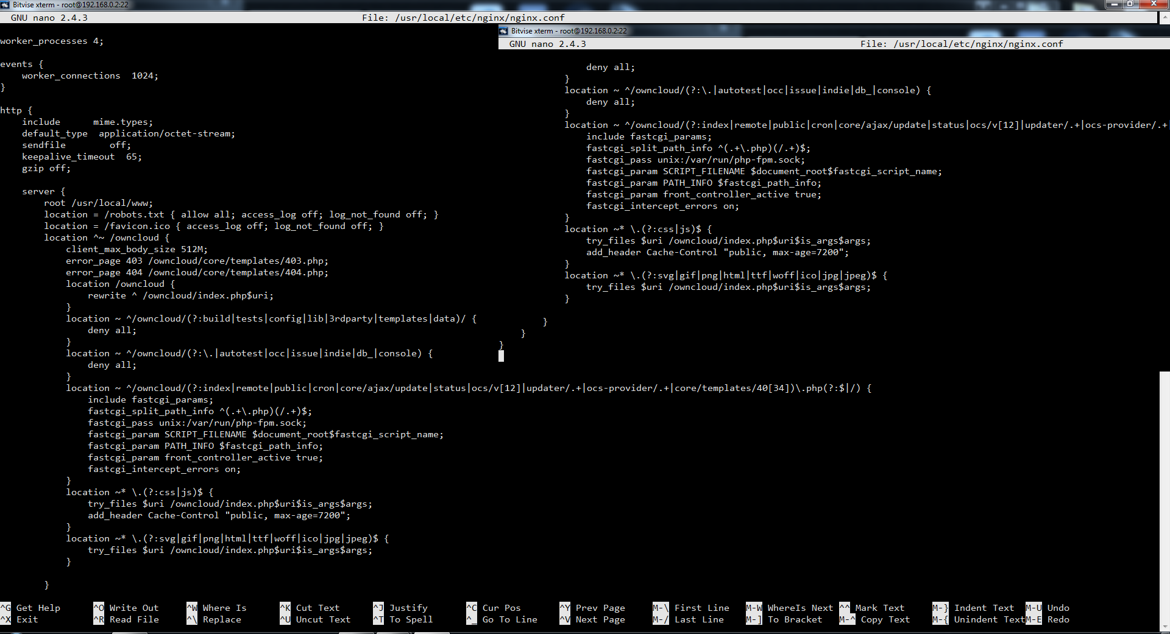Click 'fastcgi_intercept_errors on;' in the front window

click(663, 206)
